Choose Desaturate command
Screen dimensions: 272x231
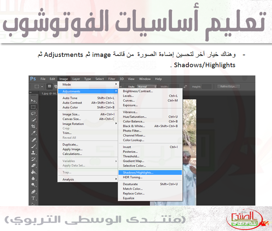[x=150, y=184]
